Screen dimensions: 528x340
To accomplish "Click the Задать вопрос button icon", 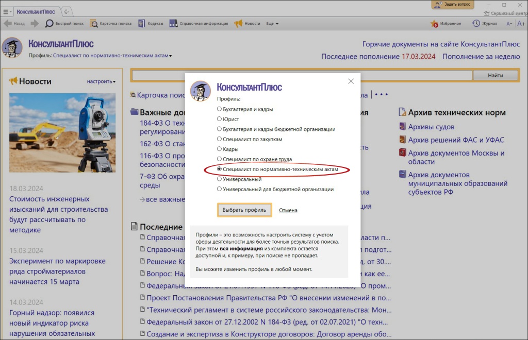I will coord(438,4).
